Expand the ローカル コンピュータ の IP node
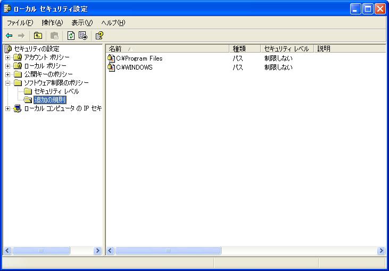Image resolution: width=389 pixels, height=271 pixels. tap(7, 108)
